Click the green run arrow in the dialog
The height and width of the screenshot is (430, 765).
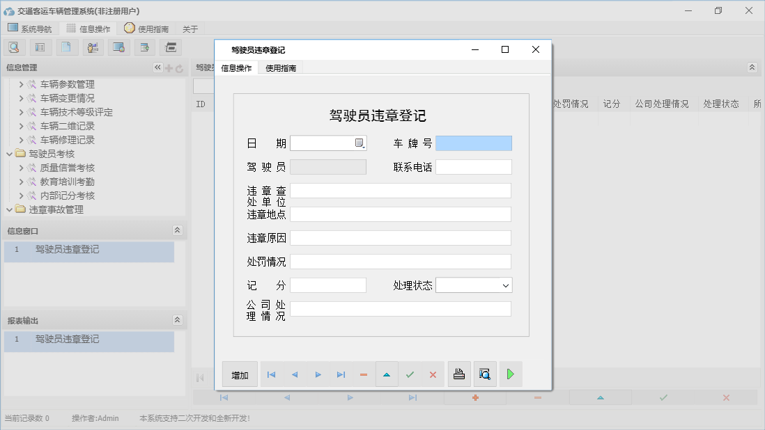510,374
